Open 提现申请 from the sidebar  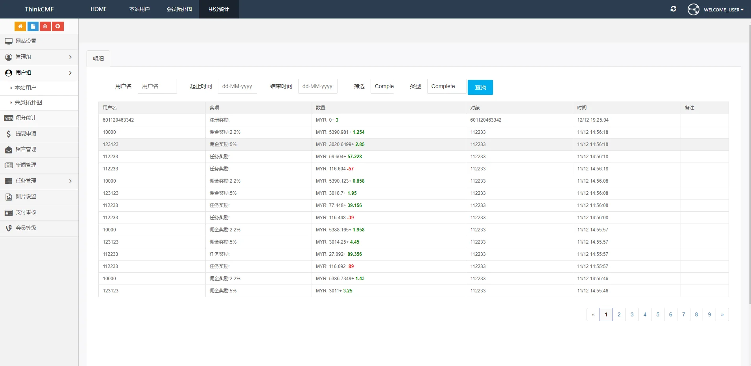click(26, 134)
